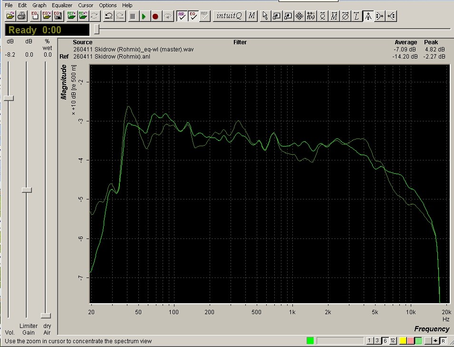Select the active gain up/down cursor
This screenshot has height=347, width=454.
click(x=368, y=16)
